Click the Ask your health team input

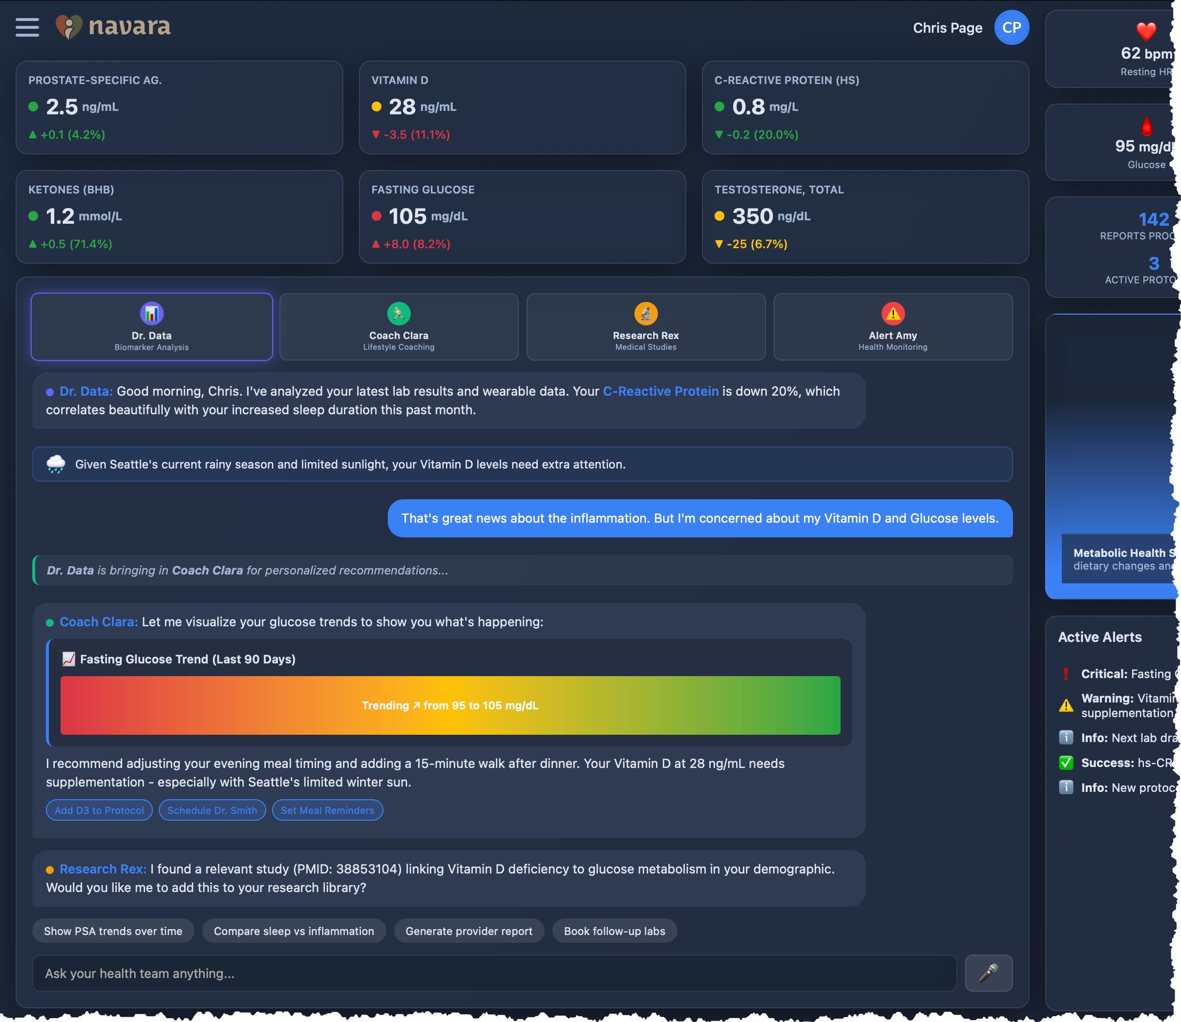494,973
